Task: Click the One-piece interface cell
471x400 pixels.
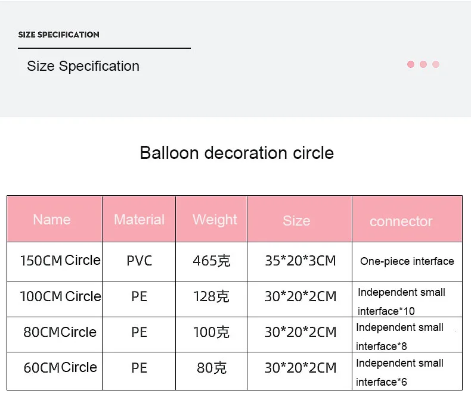Action: click(x=407, y=261)
